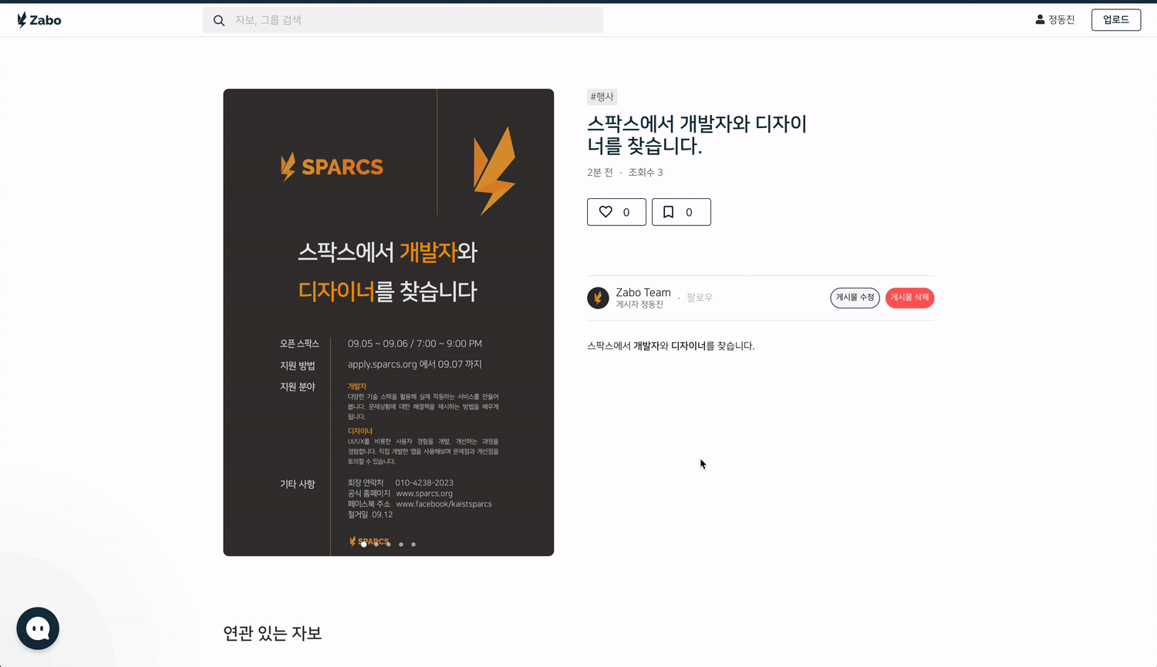The image size is (1157, 667).
Task: Open the 정동진 user profile
Action: tap(1054, 20)
